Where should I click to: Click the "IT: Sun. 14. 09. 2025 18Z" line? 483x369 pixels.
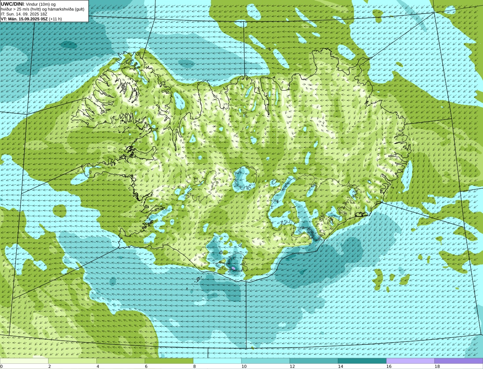(x=24, y=14)
